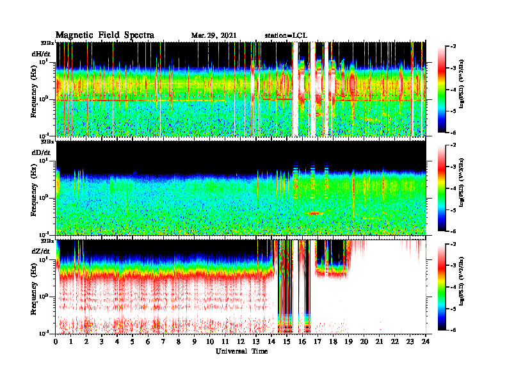Image resolution: width=507 pixels, height=392 pixels.
Task: Click the hour "22" tick label on time axis
Action: coord(395,342)
